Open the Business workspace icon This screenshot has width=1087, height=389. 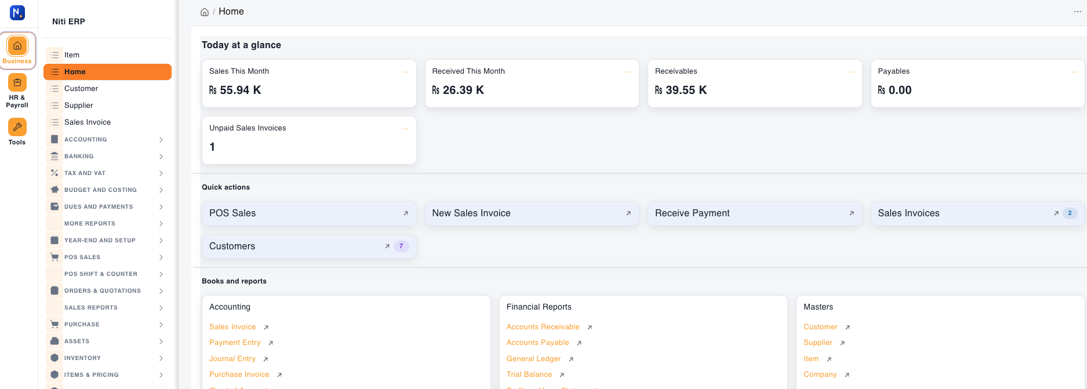tap(17, 46)
